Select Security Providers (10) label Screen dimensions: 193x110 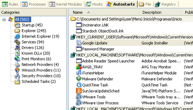[41, 76]
